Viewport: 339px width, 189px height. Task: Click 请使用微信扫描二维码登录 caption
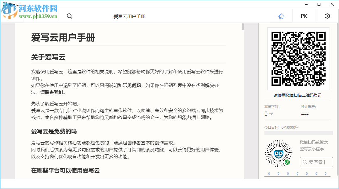tap(298, 95)
